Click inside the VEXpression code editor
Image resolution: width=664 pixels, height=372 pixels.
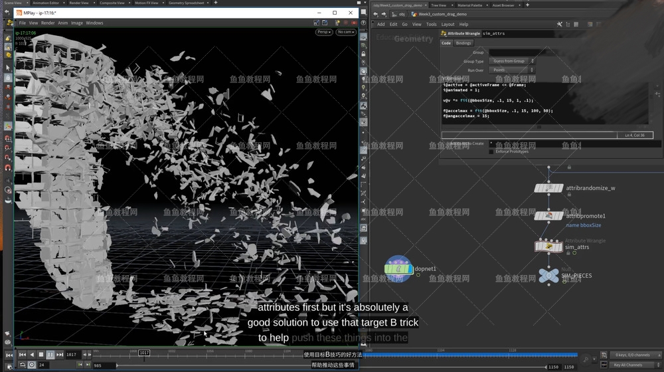pyautogui.click(x=544, y=103)
